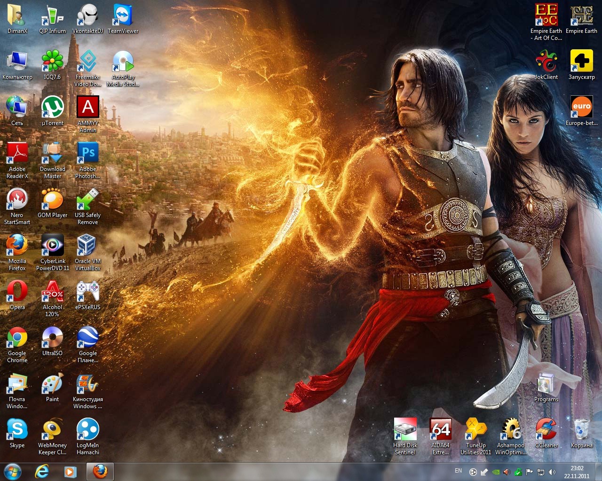Open the Alcohol 120% shortcut
The width and height of the screenshot is (602, 481).
click(52, 299)
